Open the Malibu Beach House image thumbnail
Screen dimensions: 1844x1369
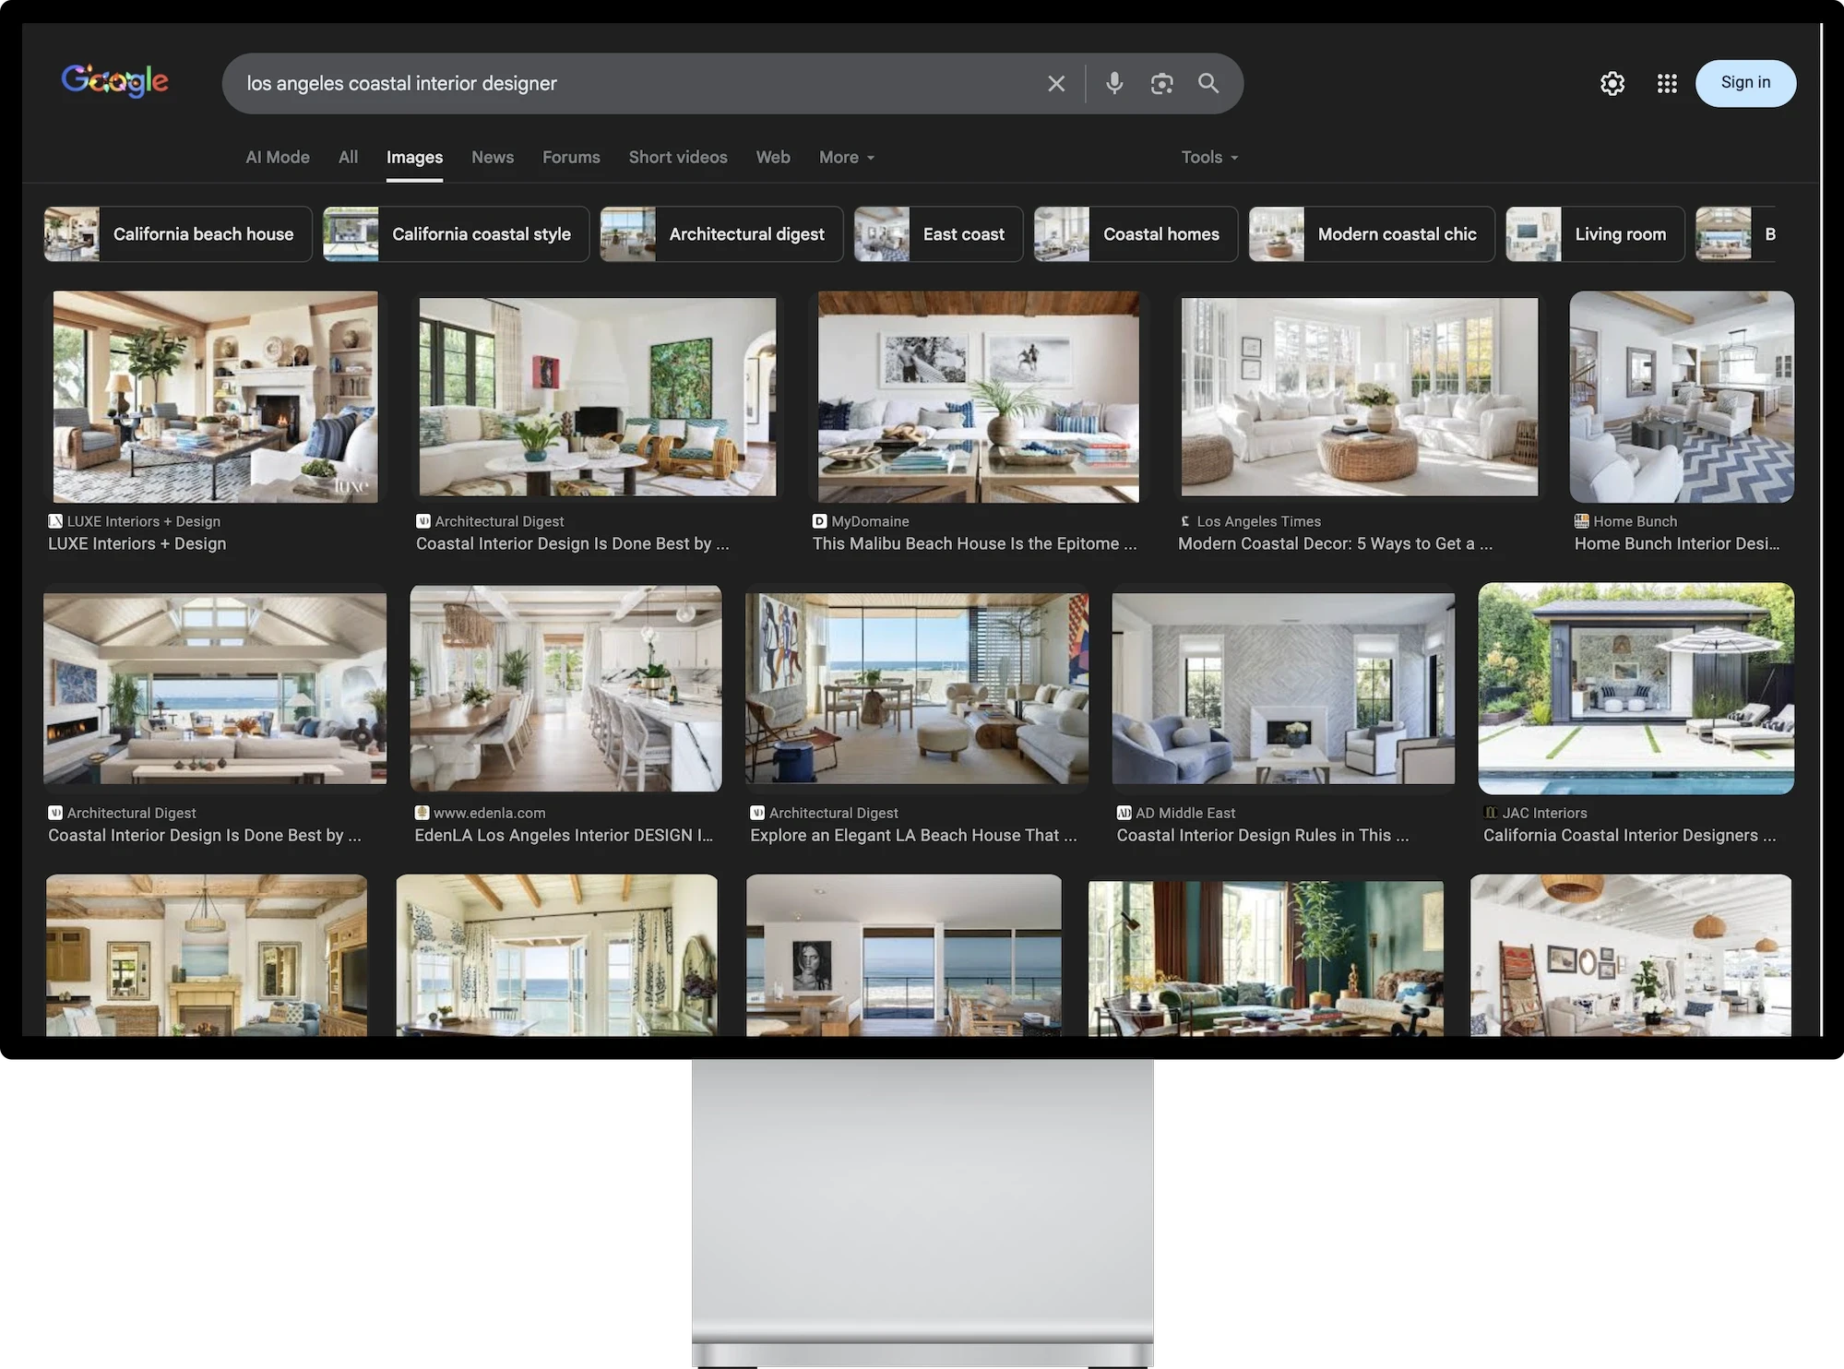(x=976, y=397)
